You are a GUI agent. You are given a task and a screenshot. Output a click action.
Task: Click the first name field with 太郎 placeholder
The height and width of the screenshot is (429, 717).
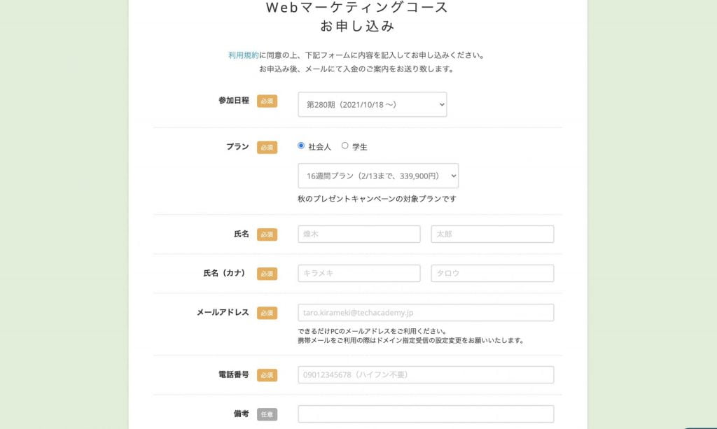[x=492, y=234]
